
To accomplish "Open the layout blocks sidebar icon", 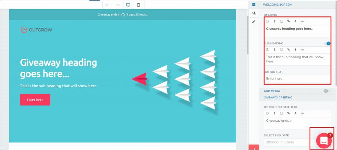I will pyautogui.click(x=254, y=5).
